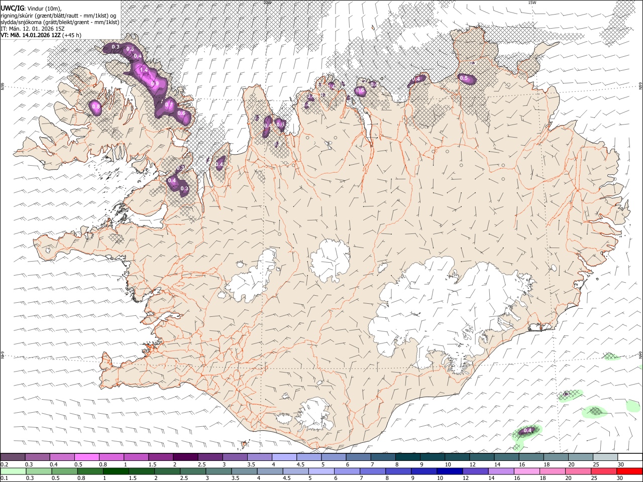This screenshot has width=643, height=482.
Task: Click the 'Vindur (10m),' header text
Action: coord(43,8)
